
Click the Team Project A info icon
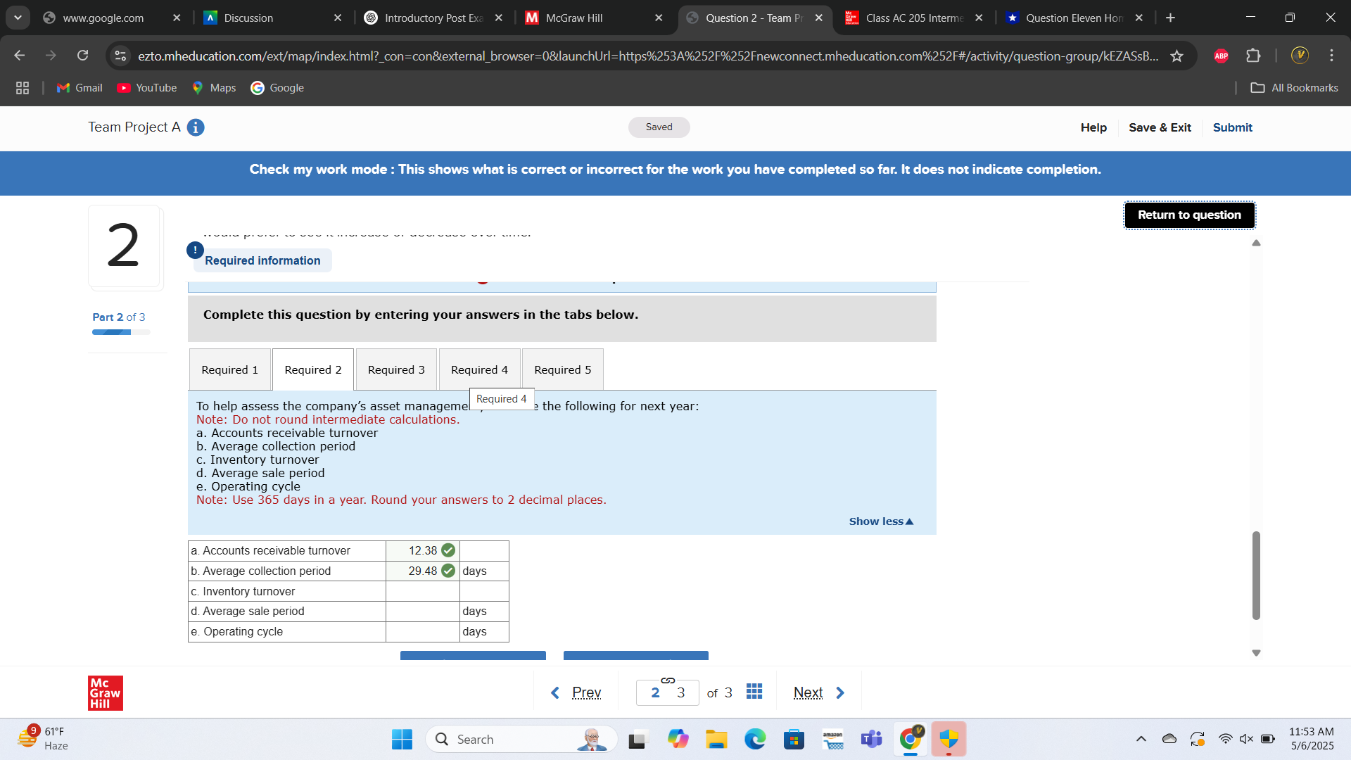(x=196, y=127)
